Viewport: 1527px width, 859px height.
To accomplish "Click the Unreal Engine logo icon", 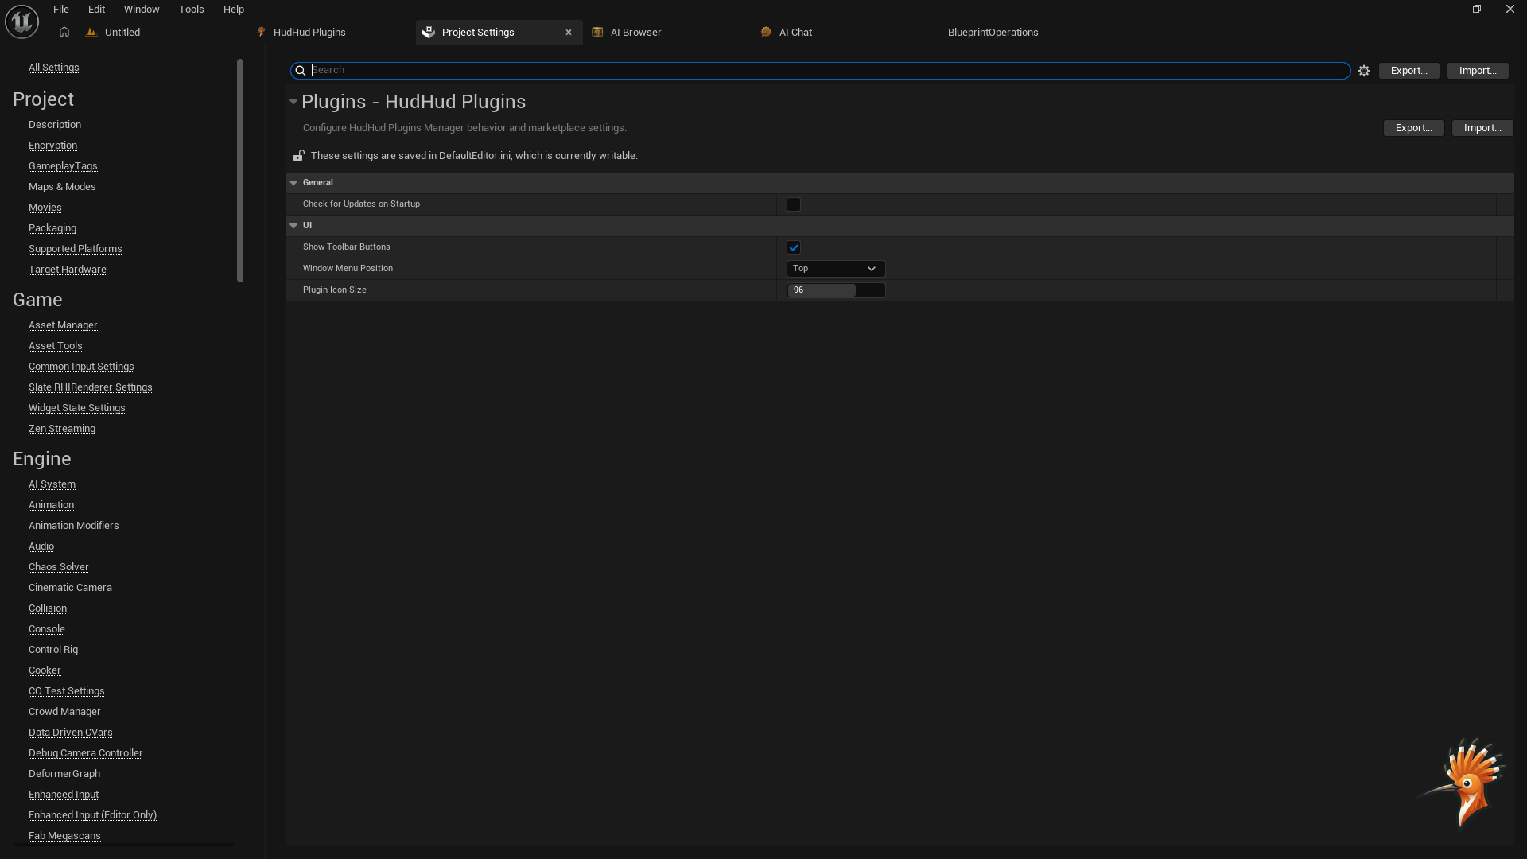I will pos(21,21).
